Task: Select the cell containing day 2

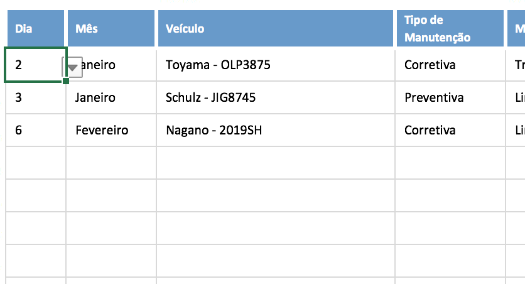Action: [35, 65]
